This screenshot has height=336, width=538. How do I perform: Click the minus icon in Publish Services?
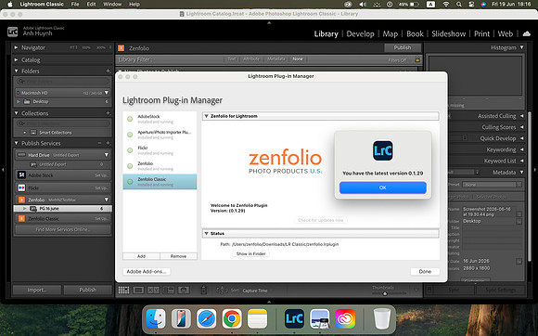pos(100,143)
